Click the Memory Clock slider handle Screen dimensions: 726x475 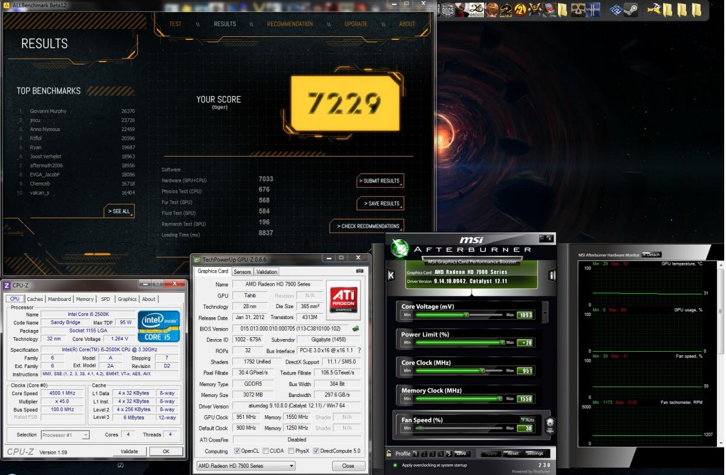coord(499,398)
